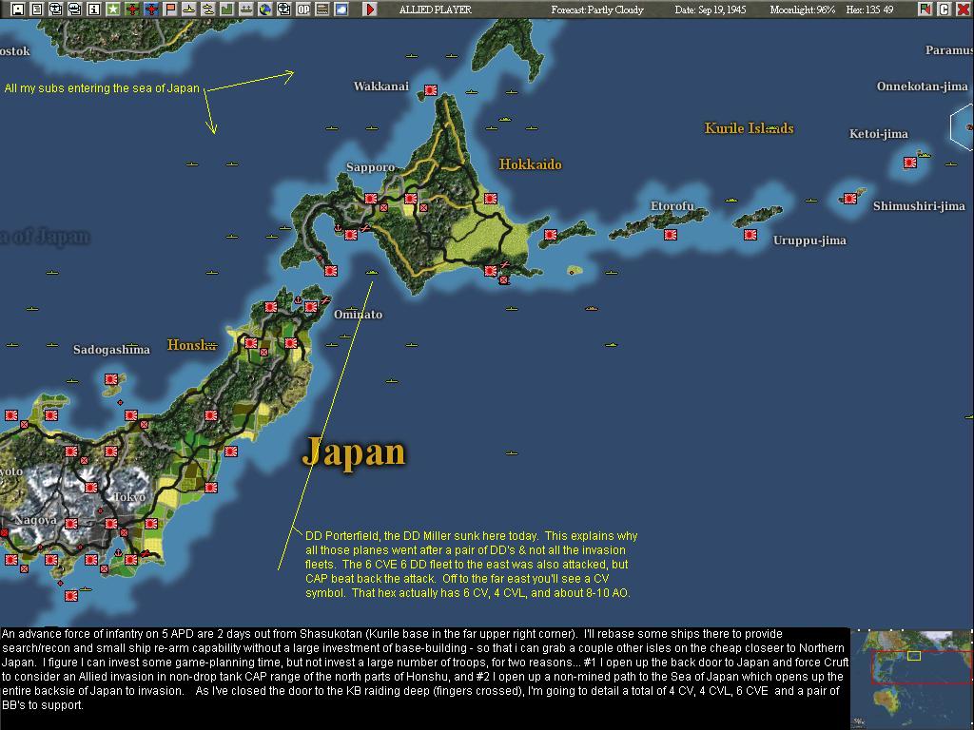The image size is (974, 730).
Task: Select the Japanese base flag at Sapporo
Action: pyautogui.click(x=371, y=199)
